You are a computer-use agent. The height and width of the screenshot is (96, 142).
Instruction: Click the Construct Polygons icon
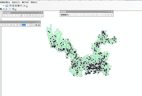[x=30, y=16]
